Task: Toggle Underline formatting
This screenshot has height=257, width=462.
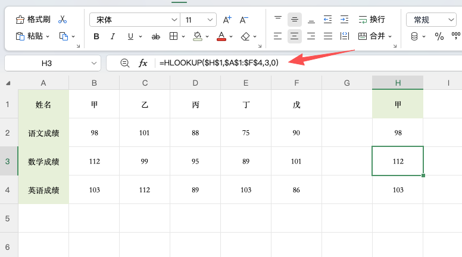Action: pos(130,36)
